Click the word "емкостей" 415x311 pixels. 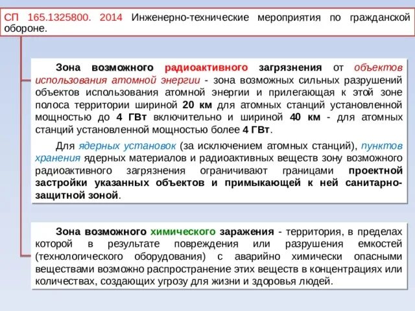380,244
